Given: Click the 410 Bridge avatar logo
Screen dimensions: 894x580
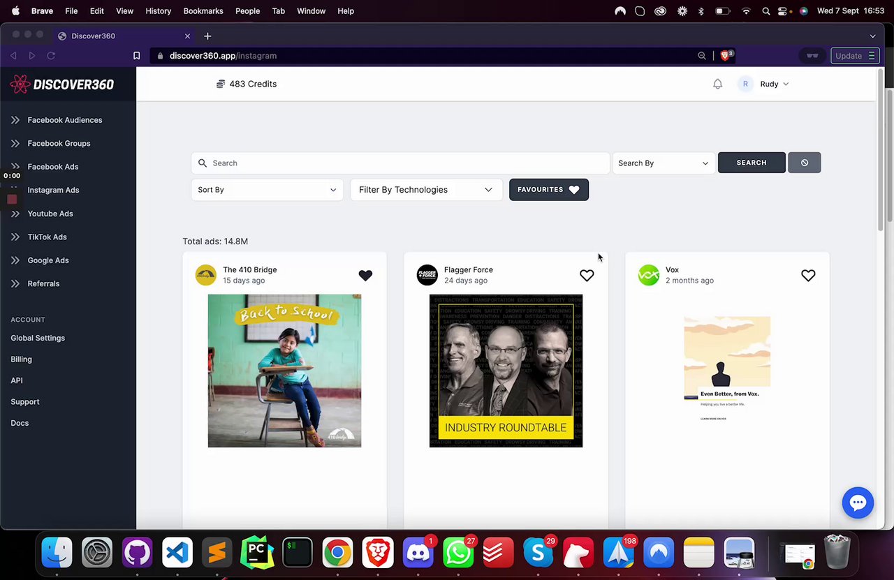Looking at the screenshot, I should (206, 275).
